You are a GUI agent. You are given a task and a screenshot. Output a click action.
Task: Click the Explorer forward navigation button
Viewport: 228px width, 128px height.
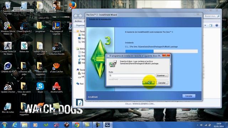coord(81,16)
